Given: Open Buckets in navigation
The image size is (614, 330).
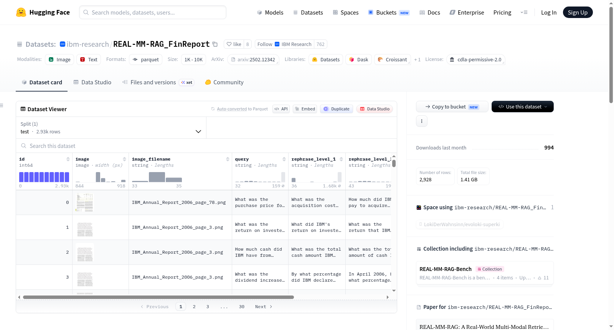Looking at the screenshot, I should coord(389,12).
